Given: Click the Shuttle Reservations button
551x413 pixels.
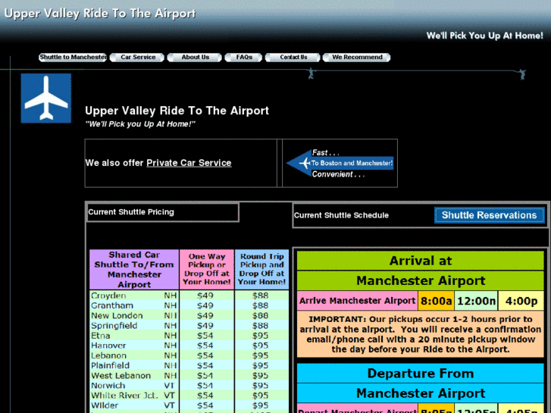Looking at the screenshot, I should pos(489,215).
